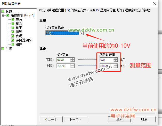Increase the 过程变量 下限 value with up arrow
The image size is (162, 126).
click(x=72, y=58)
